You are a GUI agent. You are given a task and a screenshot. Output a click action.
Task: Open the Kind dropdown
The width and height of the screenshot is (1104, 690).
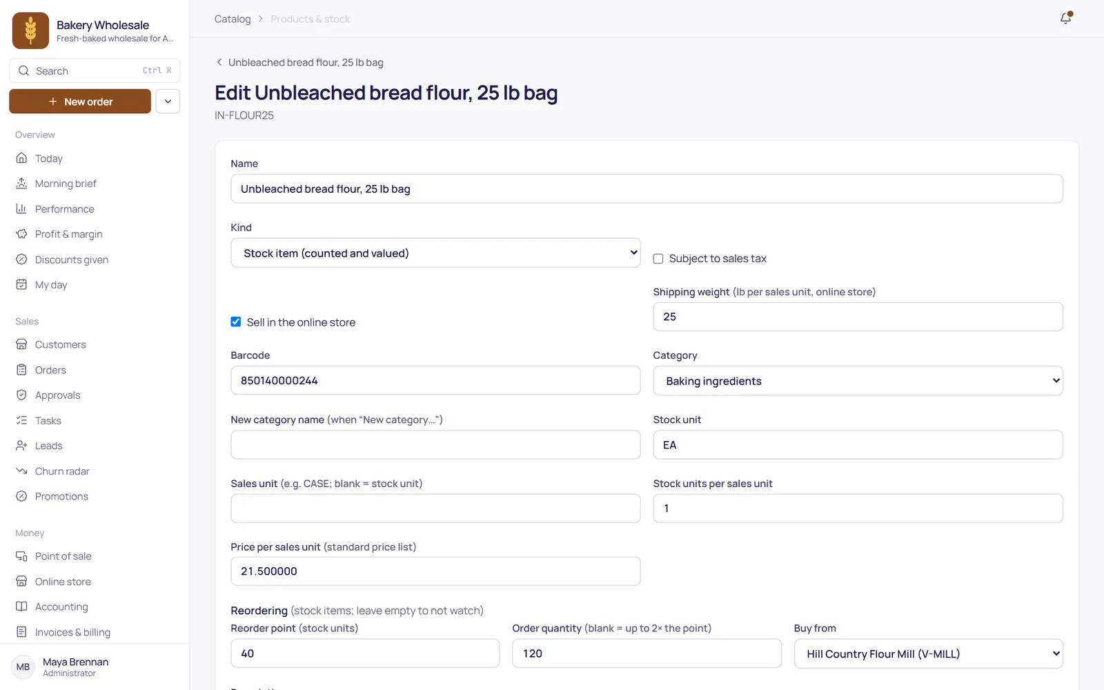(435, 253)
